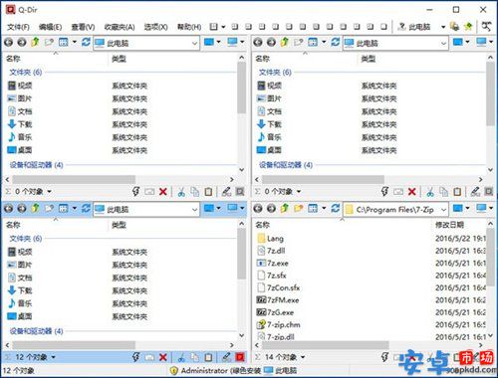Click the view mode icon in the top-right pane

click(313, 42)
